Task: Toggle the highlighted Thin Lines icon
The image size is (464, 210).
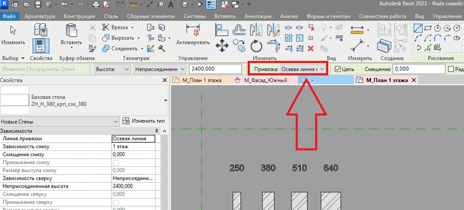Action: pos(211,5)
